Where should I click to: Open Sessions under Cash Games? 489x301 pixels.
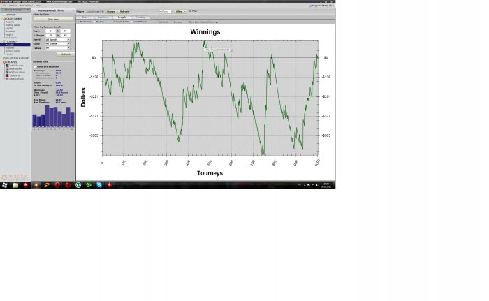(x=10, y=31)
